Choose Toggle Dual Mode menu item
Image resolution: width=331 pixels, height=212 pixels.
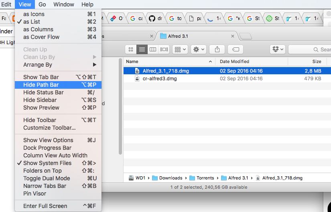click(x=58, y=178)
